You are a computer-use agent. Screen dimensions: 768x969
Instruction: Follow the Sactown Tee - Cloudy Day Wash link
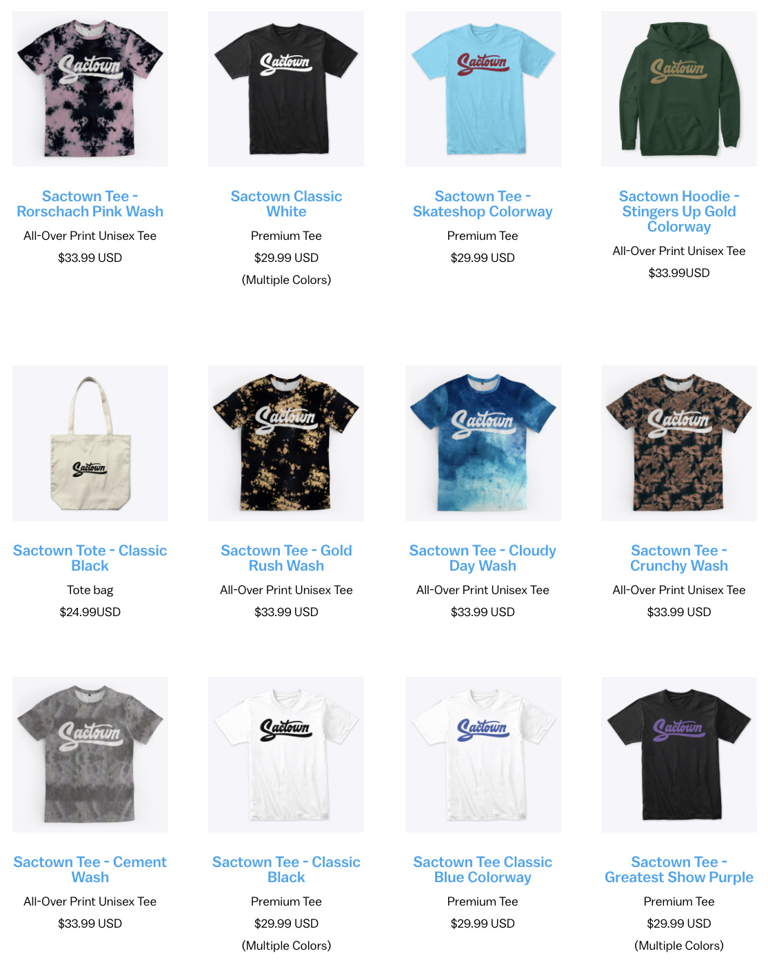point(483,558)
